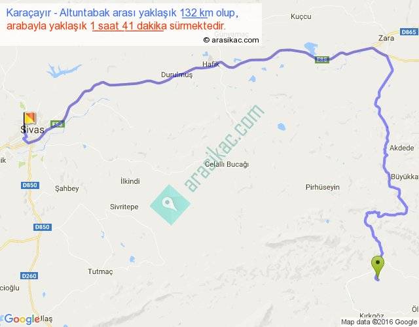Open the 132 km distance link
This screenshot has height=327, width=419.
pyautogui.click(x=194, y=13)
